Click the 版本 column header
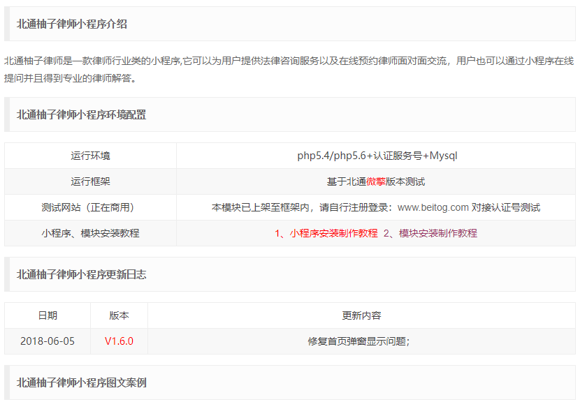This screenshot has width=580, height=402. tap(119, 315)
